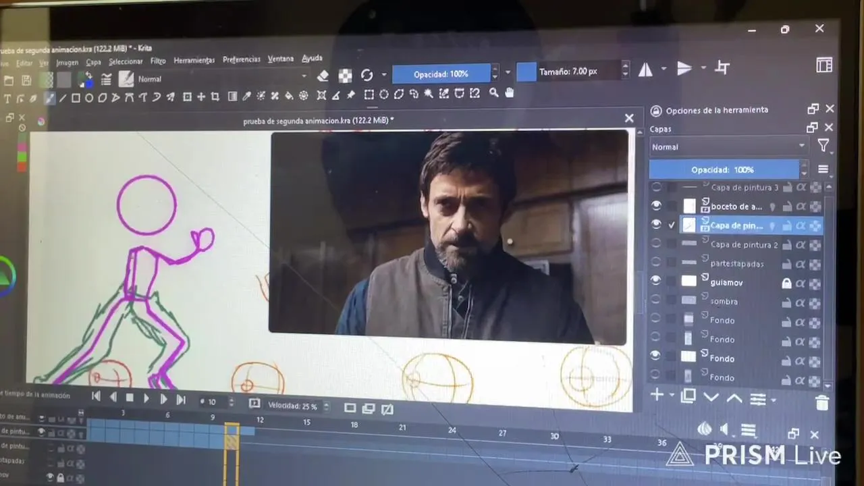Expand the layer properties dropdown arrow
This screenshot has width=864, height=486.
774,400
